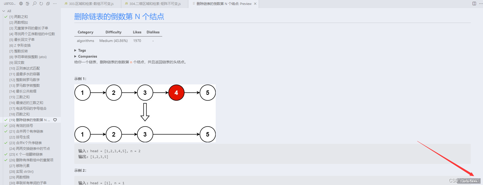This screenshot has width=483, height=185.
Task: Open problem [11] 盛最多水的容器
Action: pyautogui.click(x=25, y=74)
